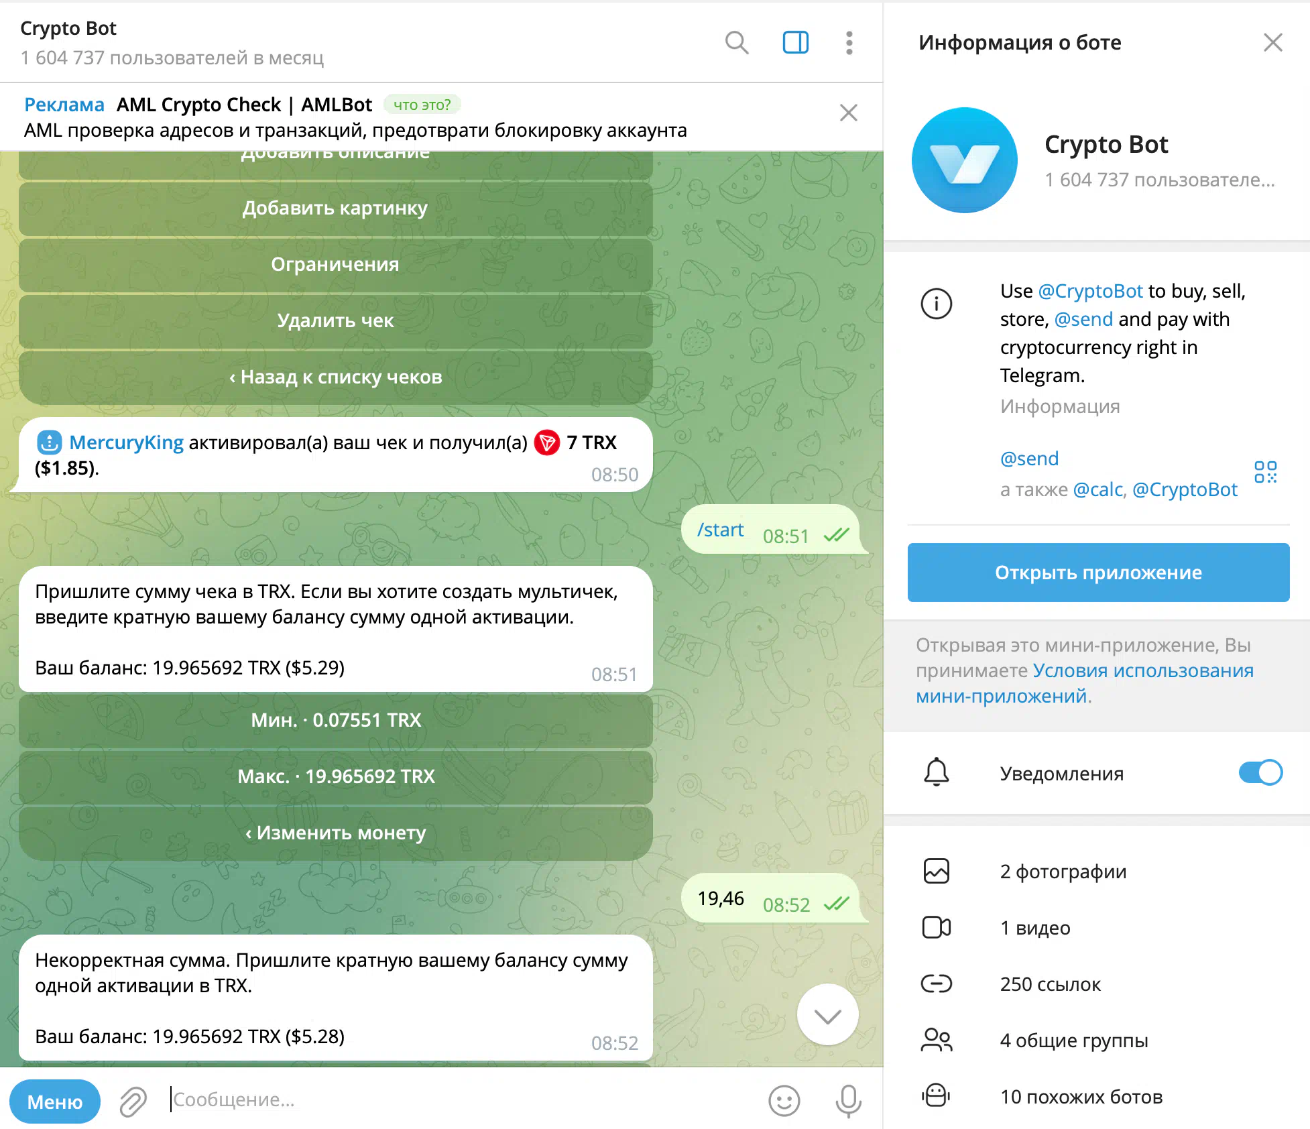Open chat search magnifier icon

(x=737, y=42)
